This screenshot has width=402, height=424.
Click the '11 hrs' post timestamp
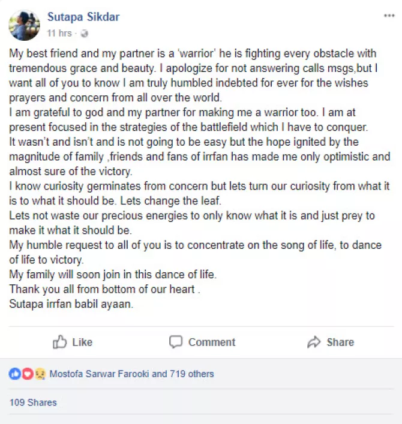point(60,32)
